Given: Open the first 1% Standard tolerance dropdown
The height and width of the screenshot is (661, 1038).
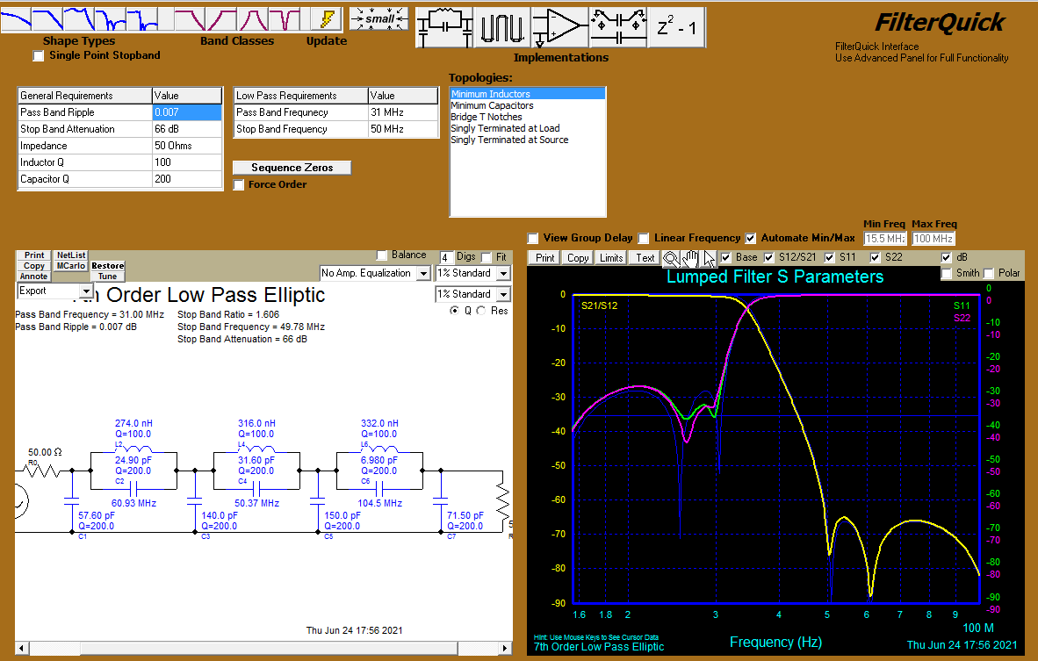Looking at the screenshot, I should (503, 273).
